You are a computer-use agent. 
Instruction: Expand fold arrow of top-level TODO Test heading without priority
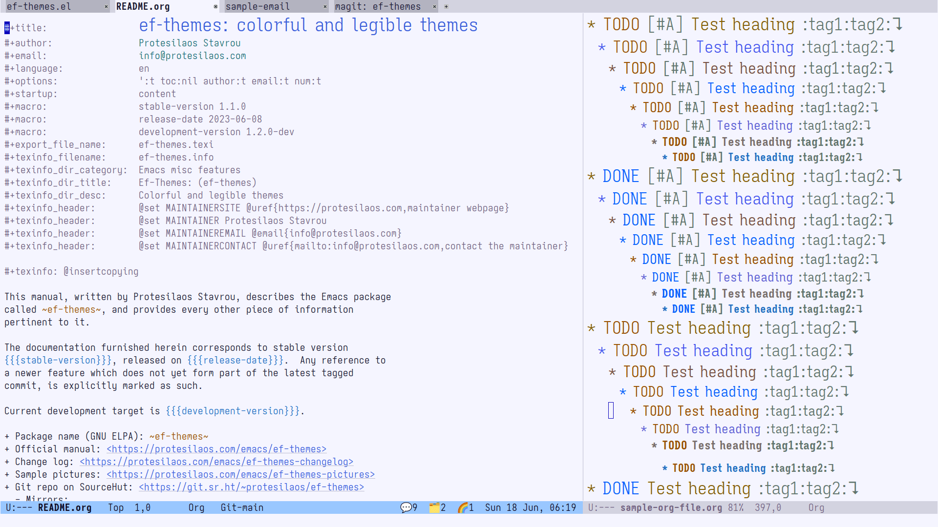pos(853,328)
